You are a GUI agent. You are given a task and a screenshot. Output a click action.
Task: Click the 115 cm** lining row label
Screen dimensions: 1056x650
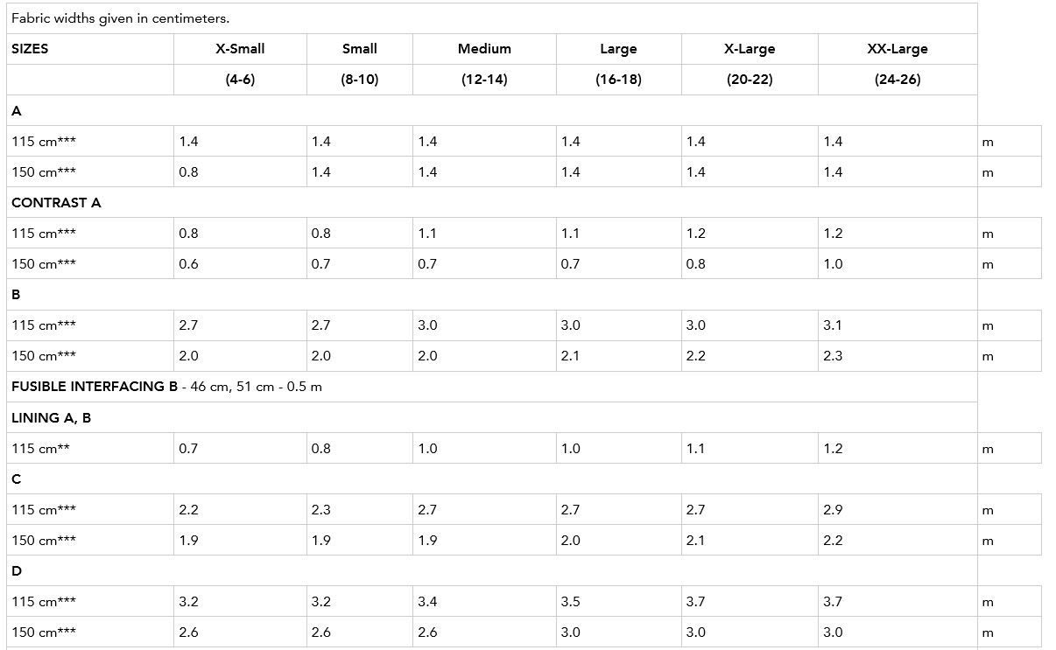pyautogui.click(x=40, y=449)
